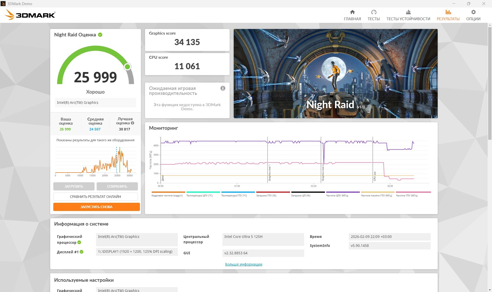This screenshot has width=492, height=292.
Task: Click the Night Raid preview image
Action: (335, 74)
